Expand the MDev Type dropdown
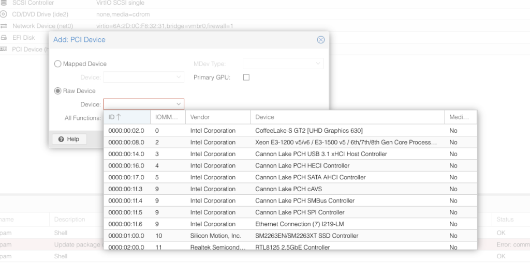The image size is (530, 263). (x=318, y=64)
